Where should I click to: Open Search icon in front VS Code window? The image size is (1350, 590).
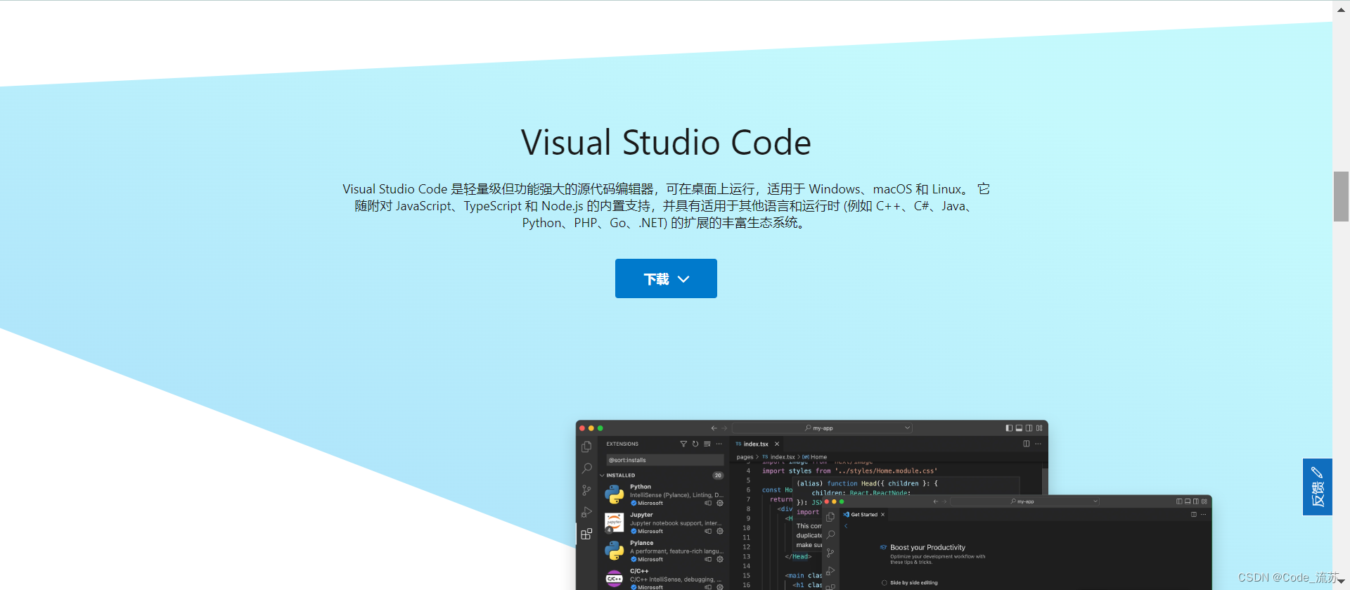[x=830, y=535]
